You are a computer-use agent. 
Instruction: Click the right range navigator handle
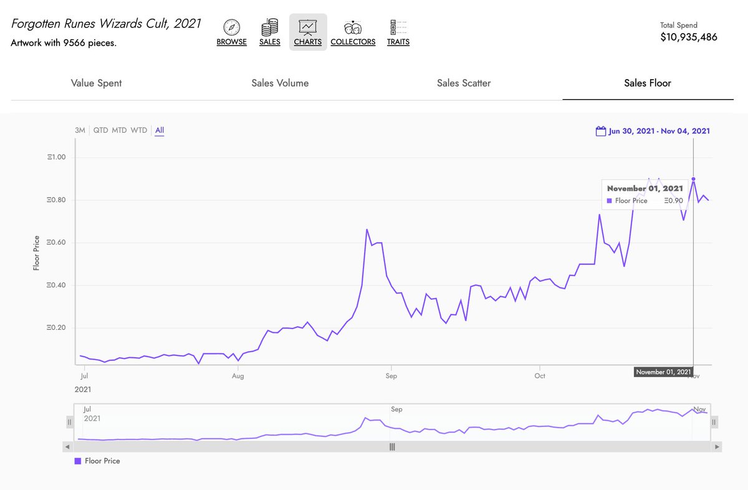(714, 422)
